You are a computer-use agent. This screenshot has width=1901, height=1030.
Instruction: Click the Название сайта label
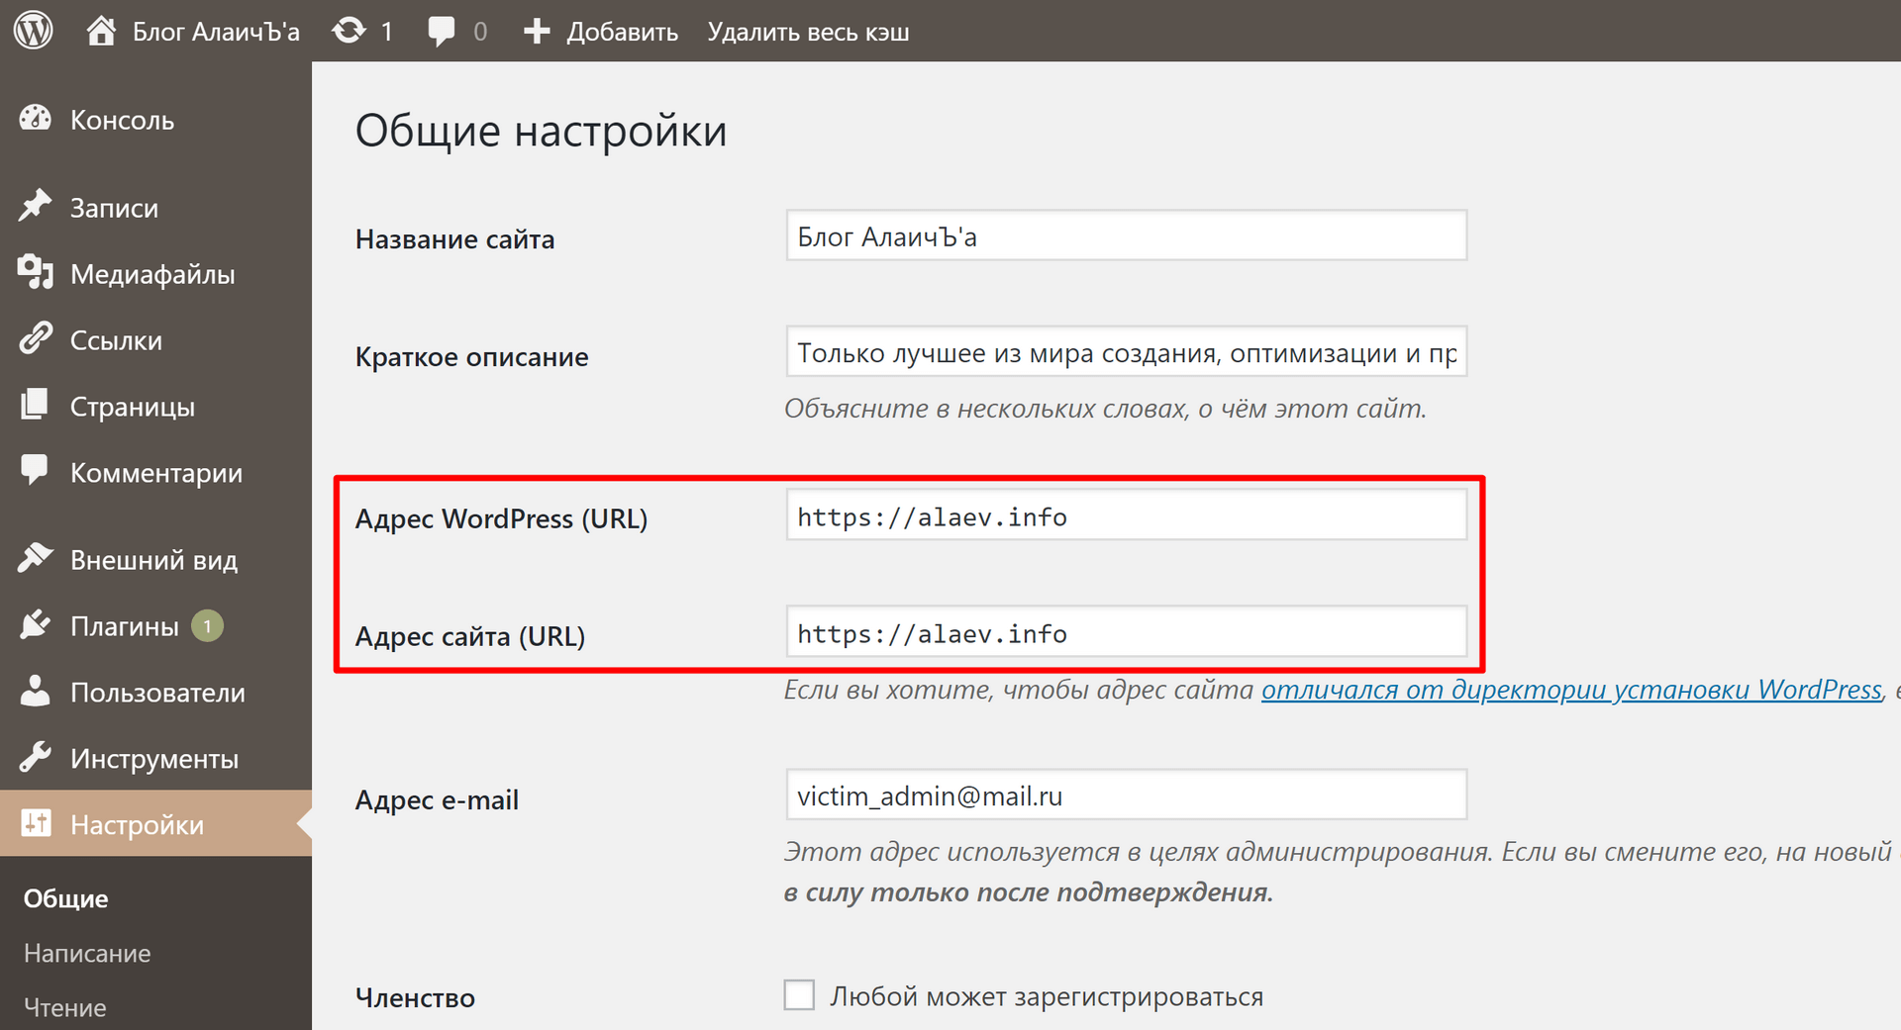(454, 239)
